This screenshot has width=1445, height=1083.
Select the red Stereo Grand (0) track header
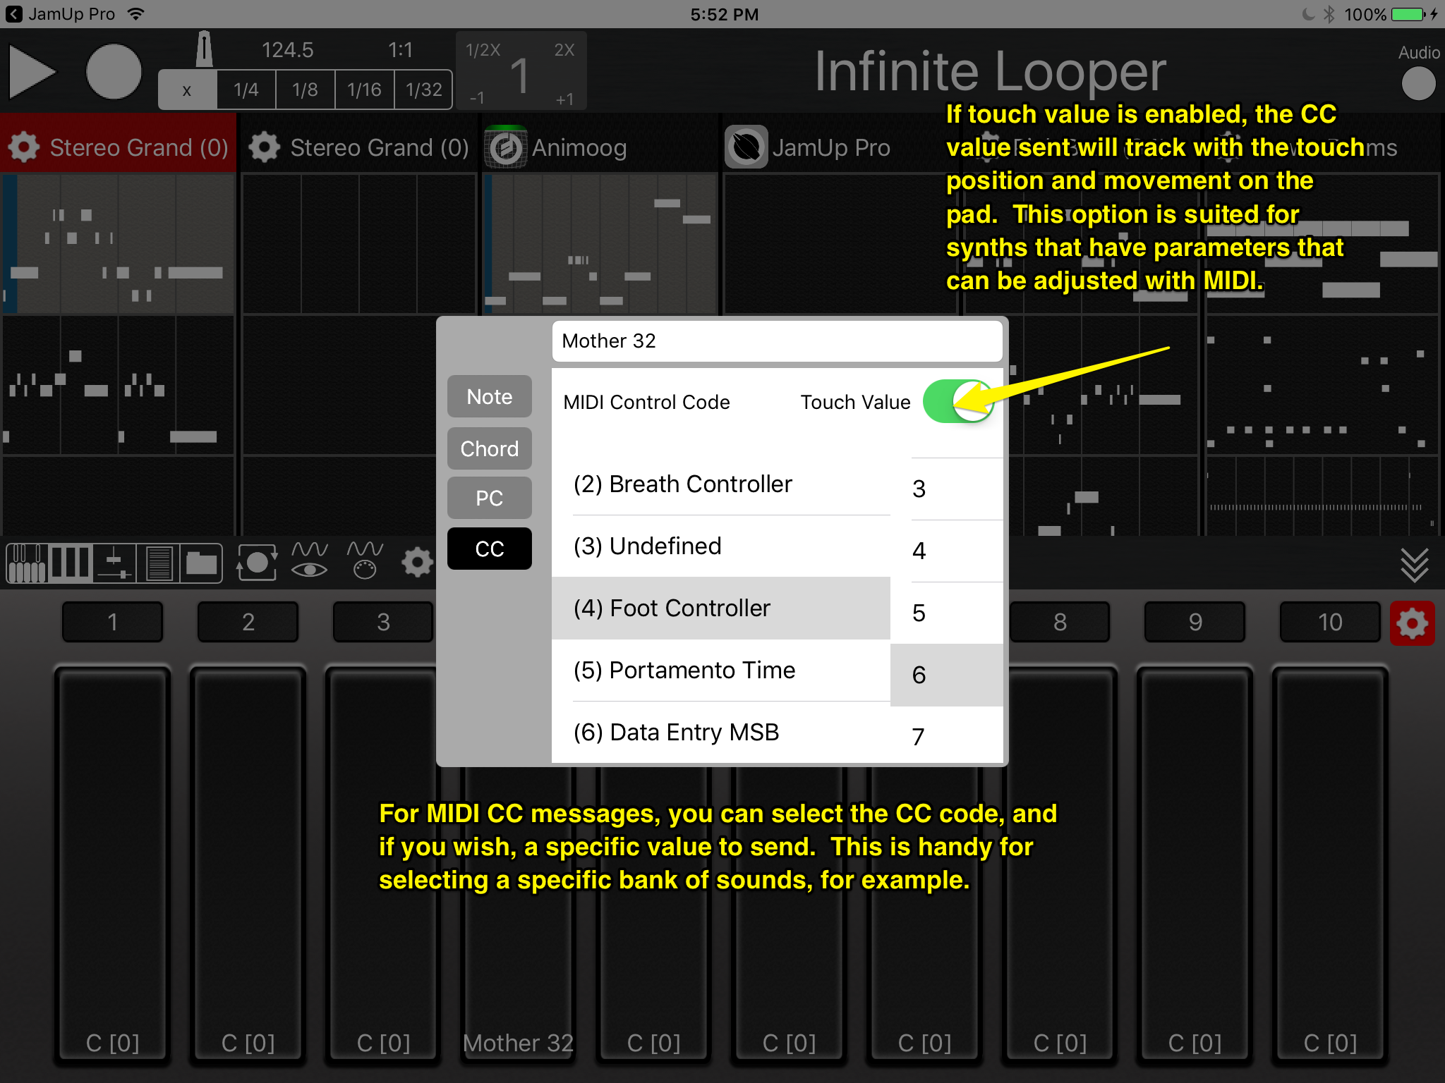click(119, 144)
